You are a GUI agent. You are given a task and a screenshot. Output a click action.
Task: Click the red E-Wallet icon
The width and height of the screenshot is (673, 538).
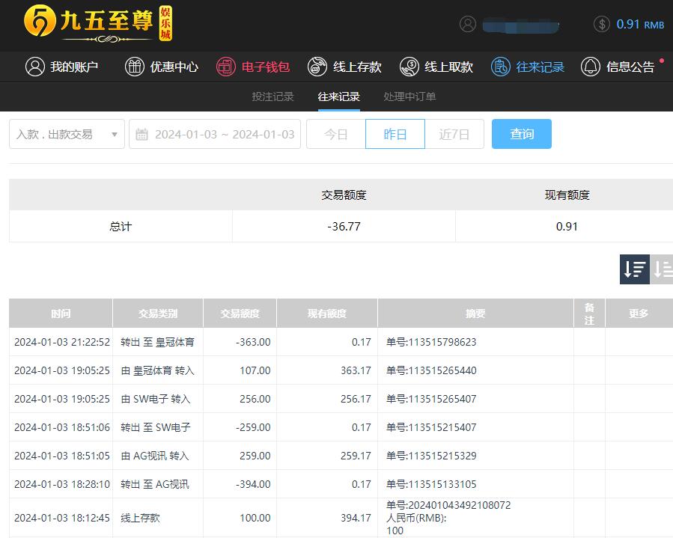click(x=226, y=67)
